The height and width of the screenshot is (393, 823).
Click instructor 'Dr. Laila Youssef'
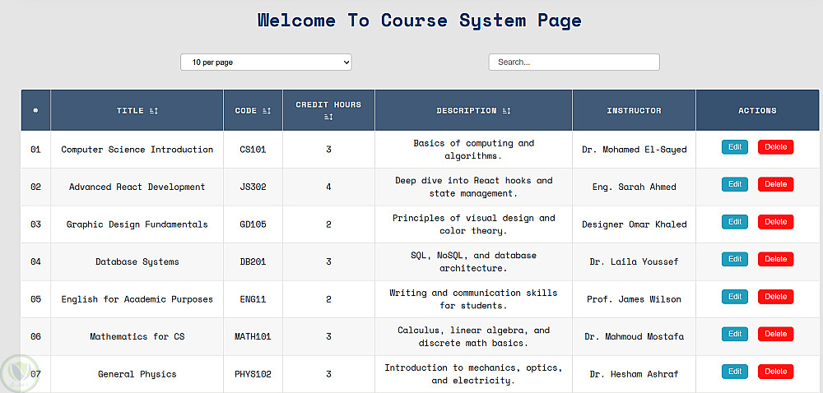coord(634,261)
